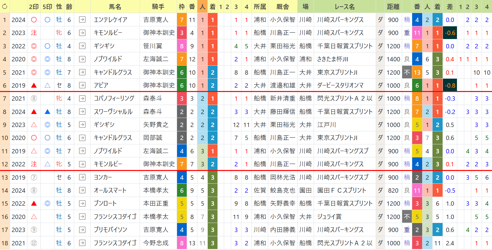The image size is (492, 250).
Task: Click the 距離 column header
Action: pos(393,6)
